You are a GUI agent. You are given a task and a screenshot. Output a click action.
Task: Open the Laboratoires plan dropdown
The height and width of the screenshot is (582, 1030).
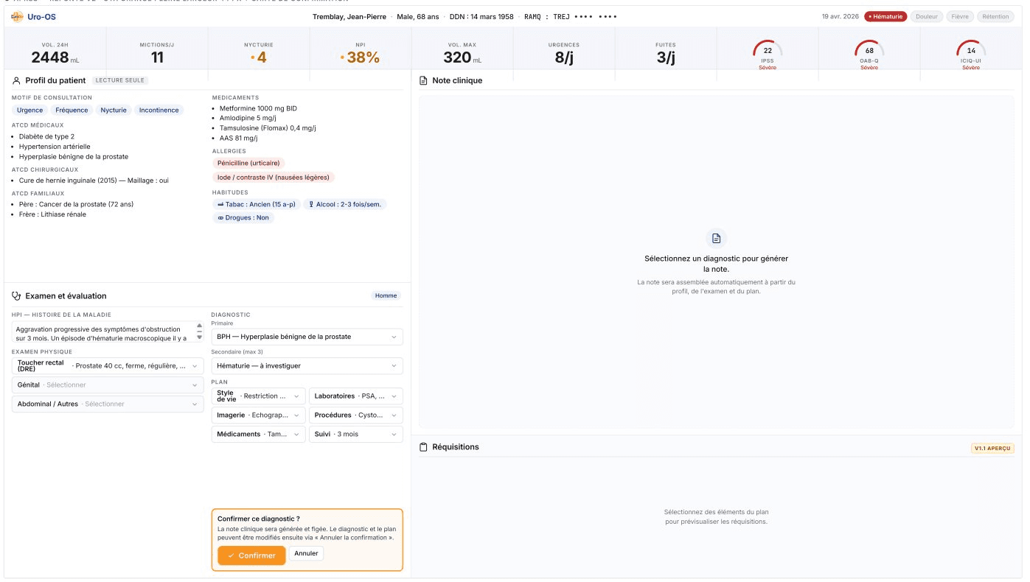[x=356, y=396]
